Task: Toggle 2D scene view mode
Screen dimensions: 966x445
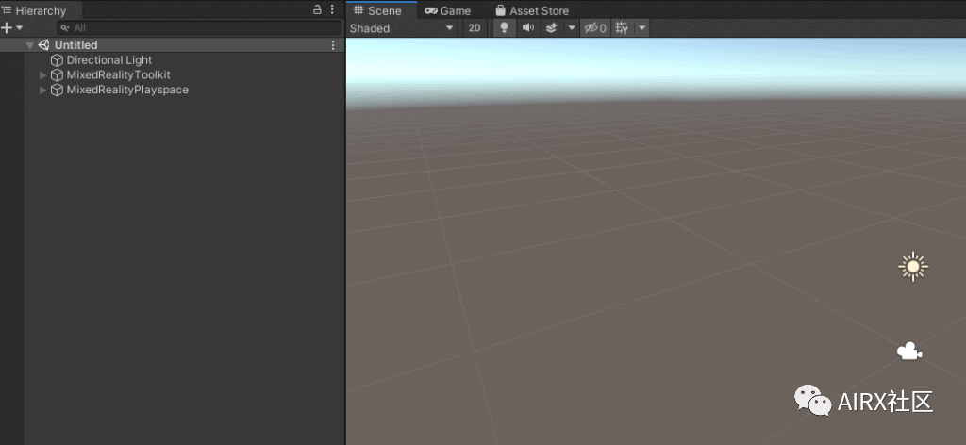Action: point(475,28)
